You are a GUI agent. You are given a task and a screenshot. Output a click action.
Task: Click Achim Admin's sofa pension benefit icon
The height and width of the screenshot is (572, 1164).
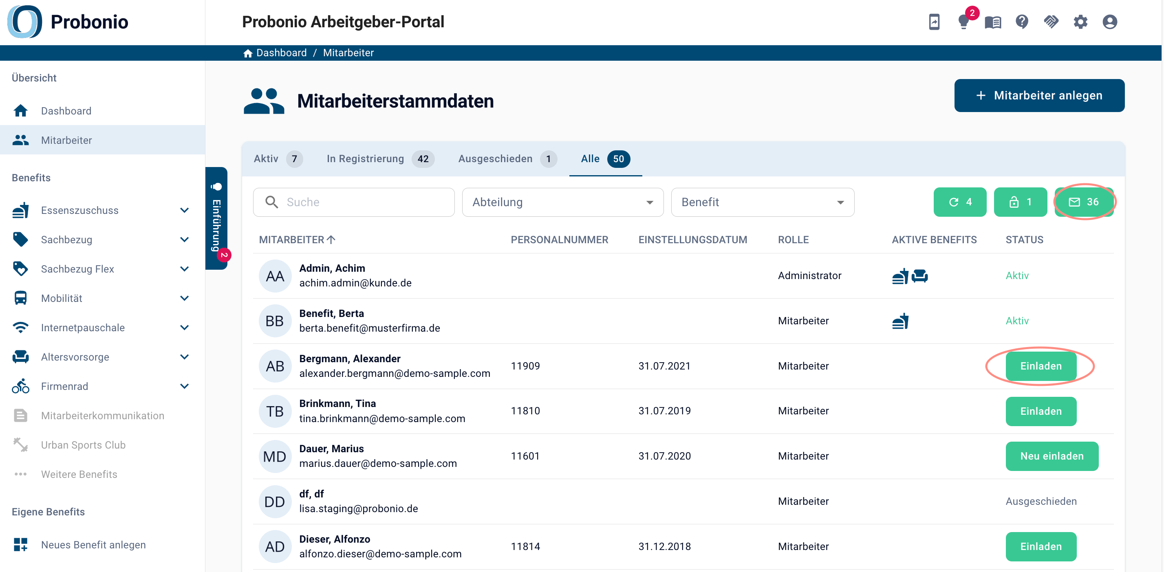tap(919, 275)
